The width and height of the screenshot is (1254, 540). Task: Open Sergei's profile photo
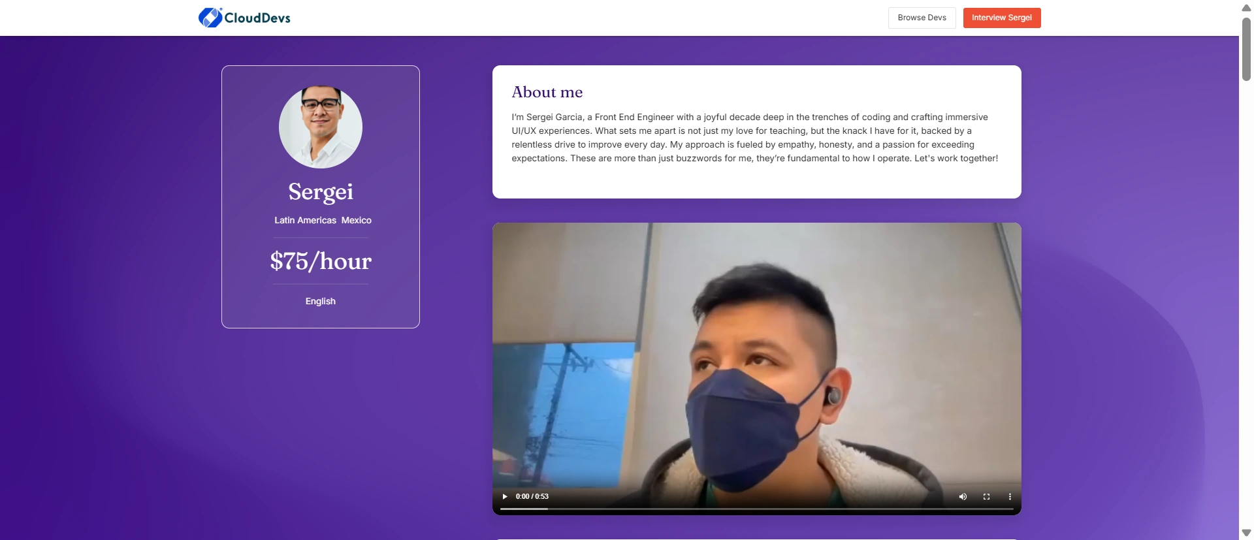pos(321,127)
